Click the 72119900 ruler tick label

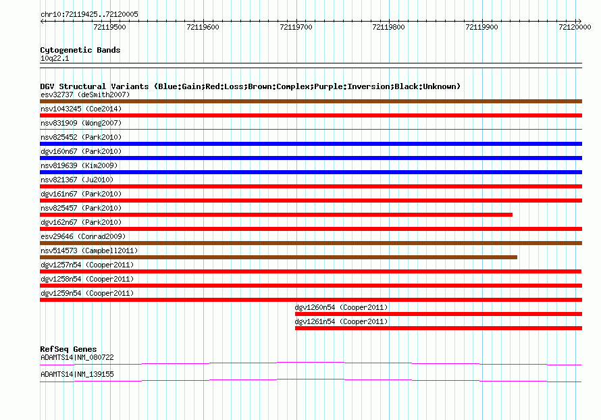click(x=481, y=27)
